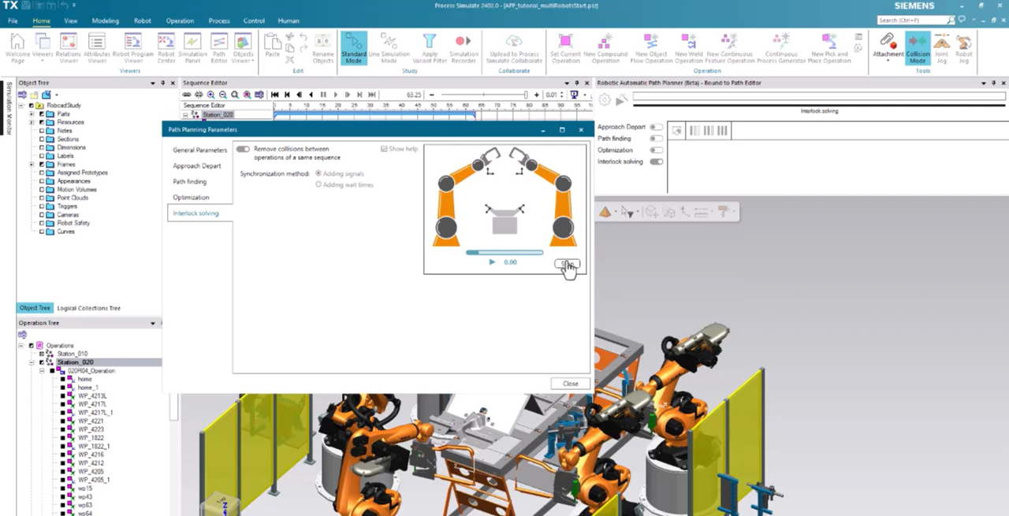This screenshot has height=516, width=1009.
Task: Enable Collision Mode in the Tools group
Action: click(x=918, y=49)
